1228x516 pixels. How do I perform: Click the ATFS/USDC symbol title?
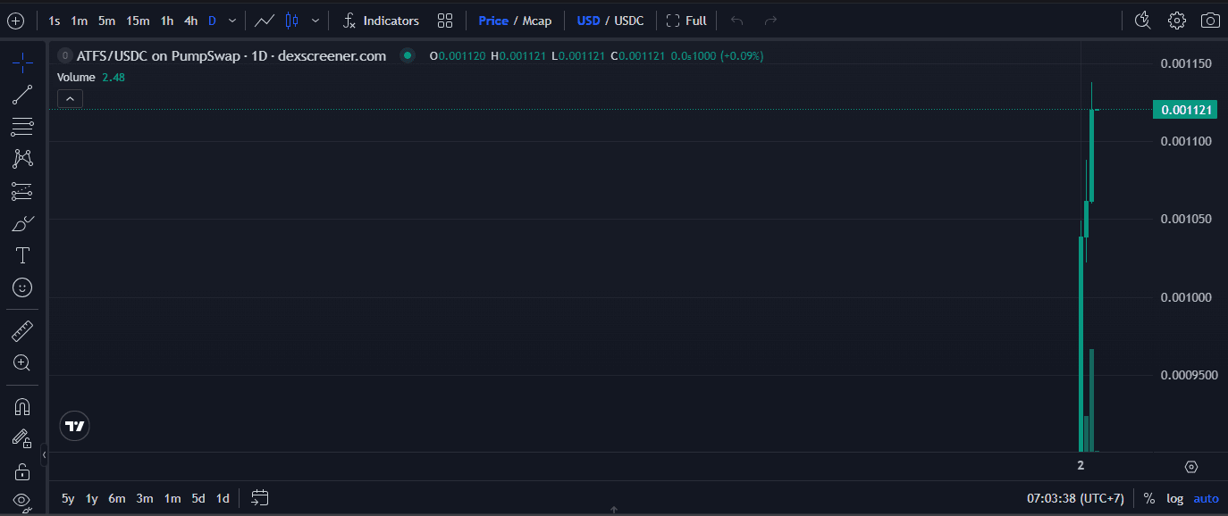231,55
